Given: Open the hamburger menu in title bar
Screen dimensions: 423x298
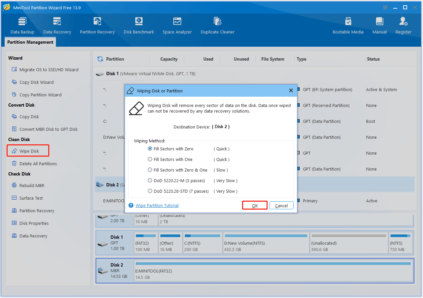Looking at the screenshot, I should click(x=385, y=7).
